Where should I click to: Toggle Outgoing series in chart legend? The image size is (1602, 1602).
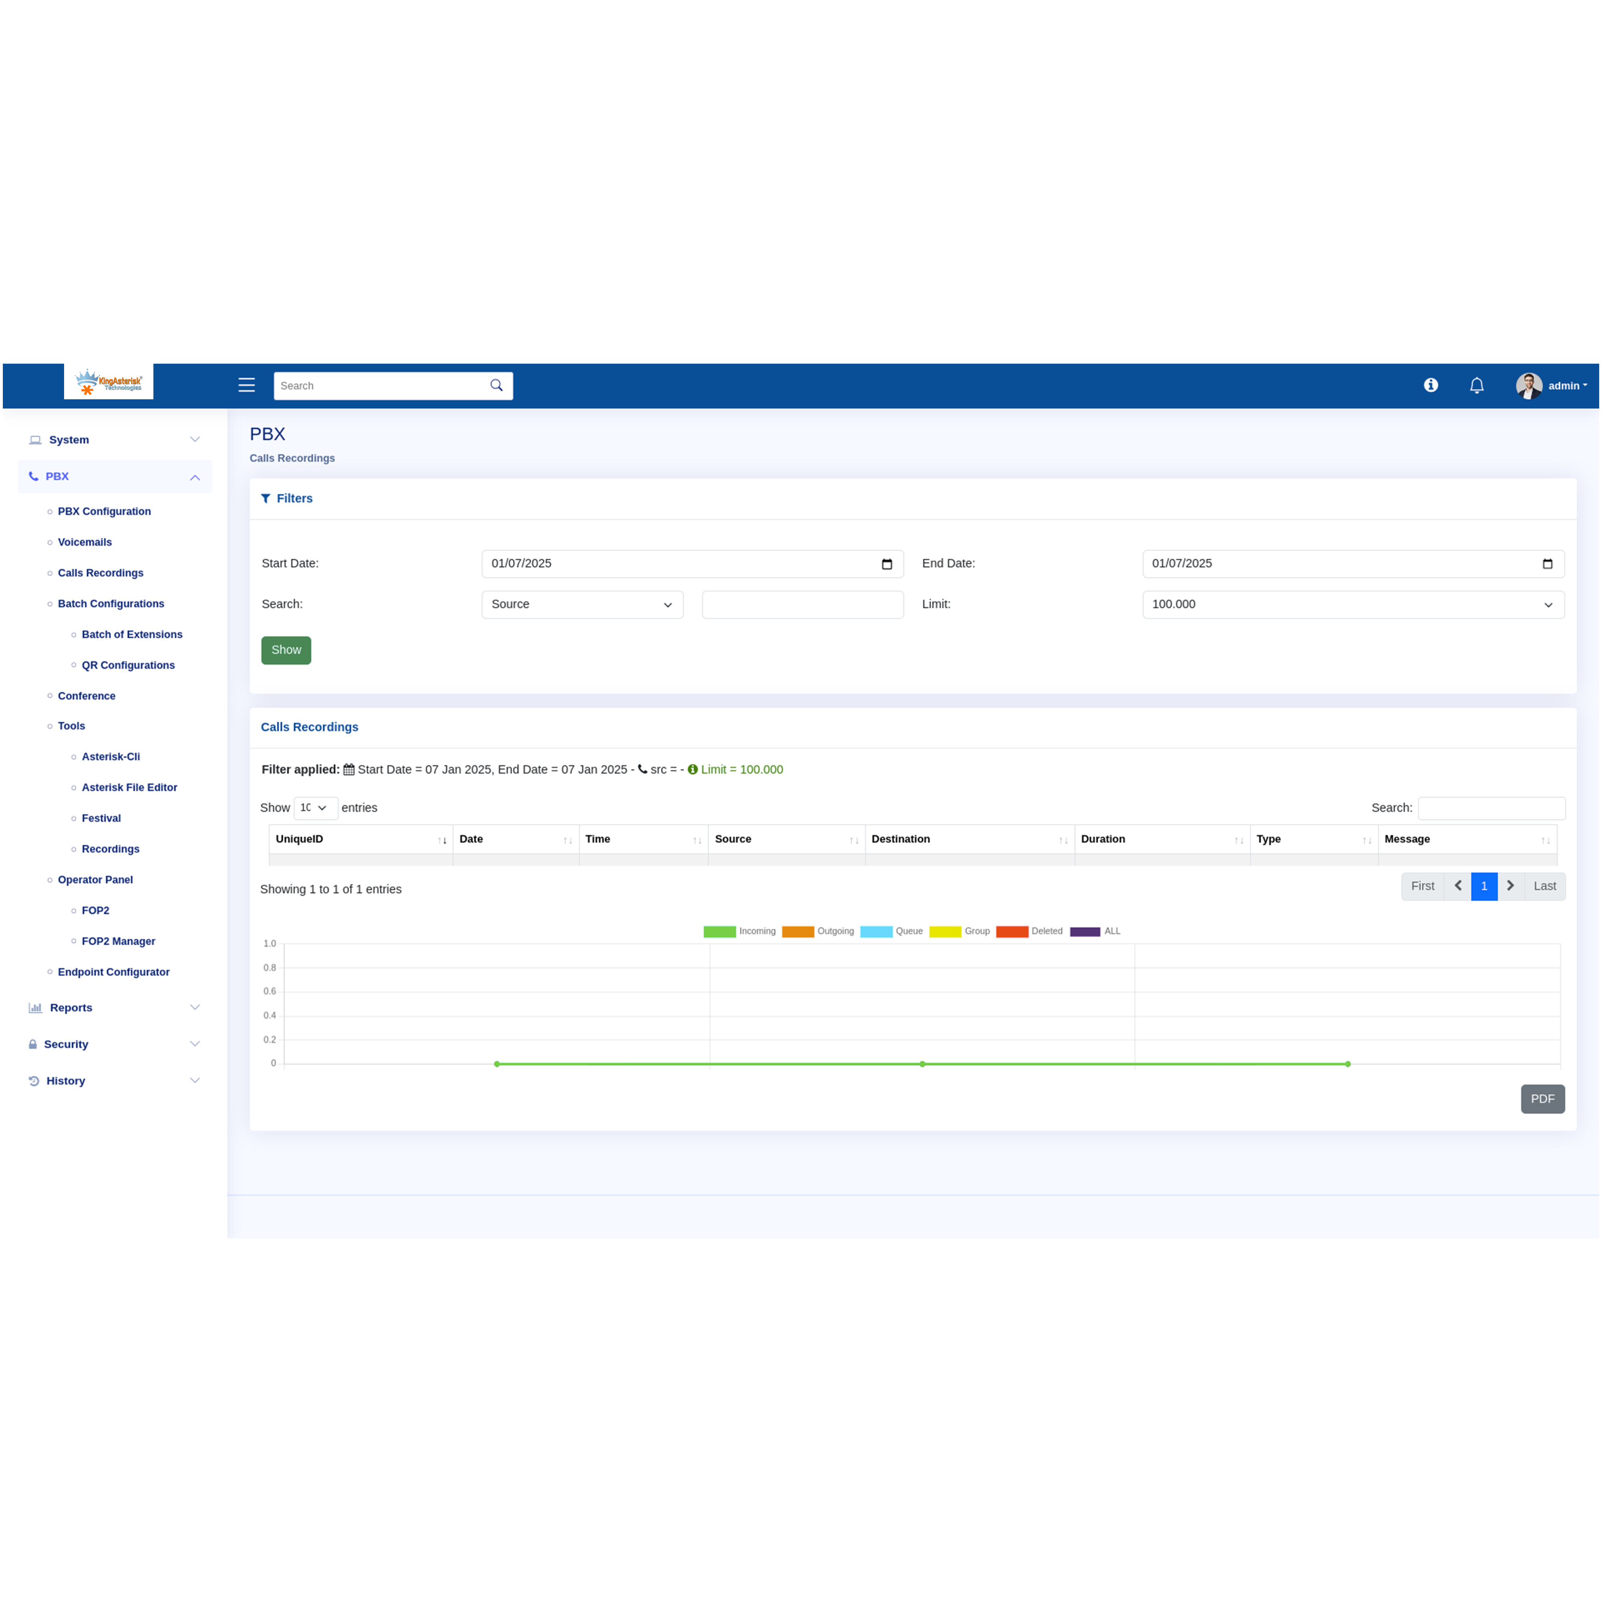point(817,931)
